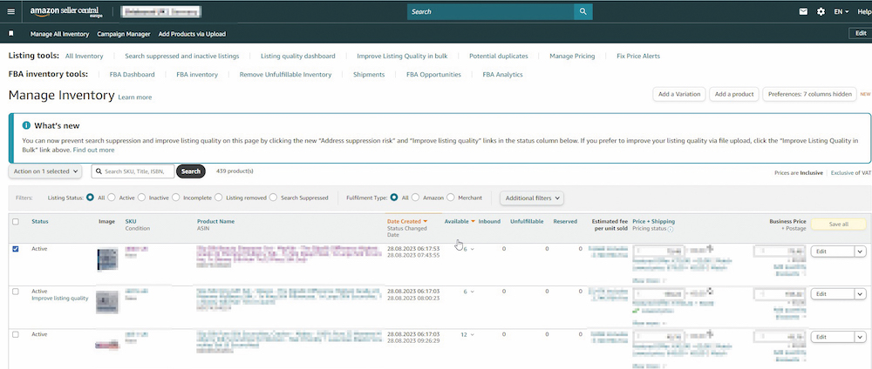Sort by the Available column
Screen dimensions: 872x369
pyautogui.click(x=460, y=221)
